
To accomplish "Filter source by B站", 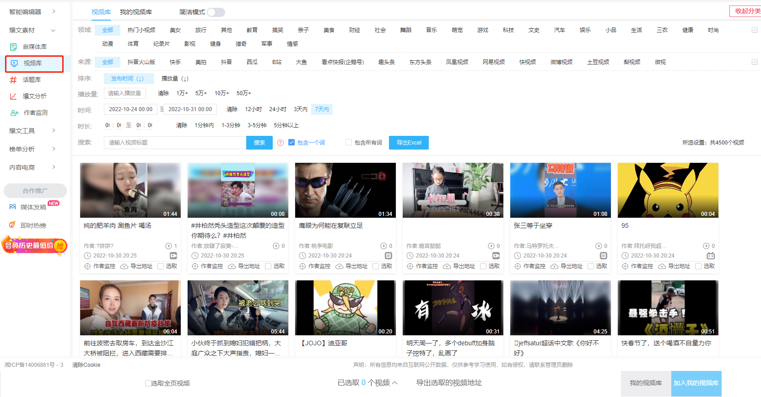I will 277,62.
